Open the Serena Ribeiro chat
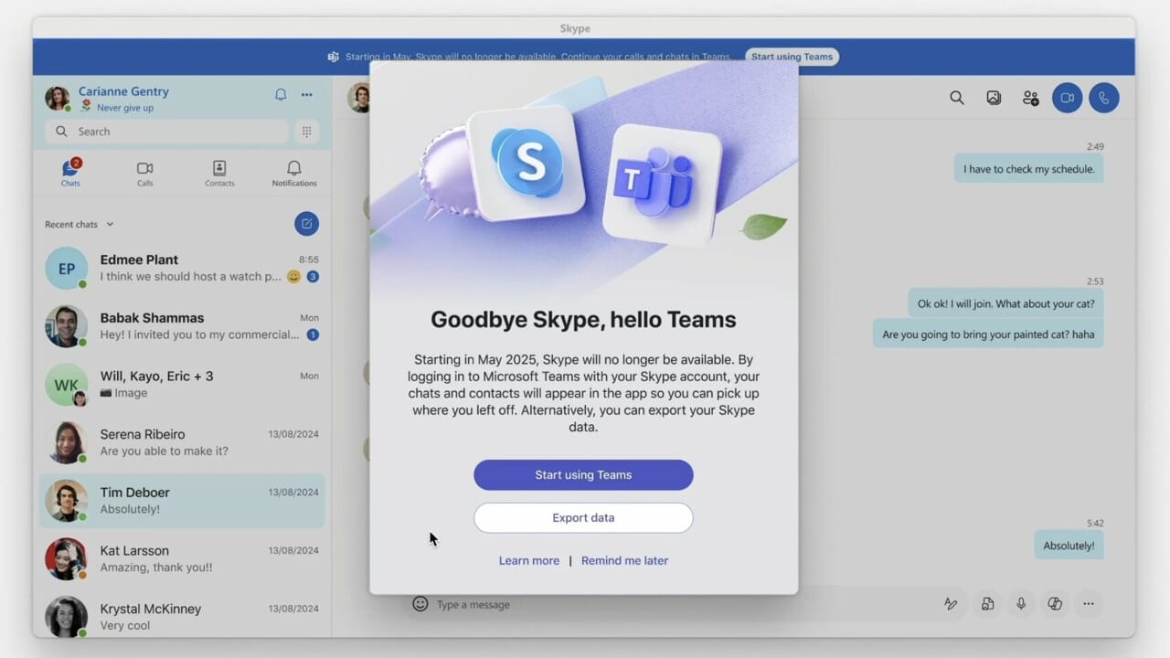The width and height of the screenshot is (1170, 658). (x=182, y=442)
